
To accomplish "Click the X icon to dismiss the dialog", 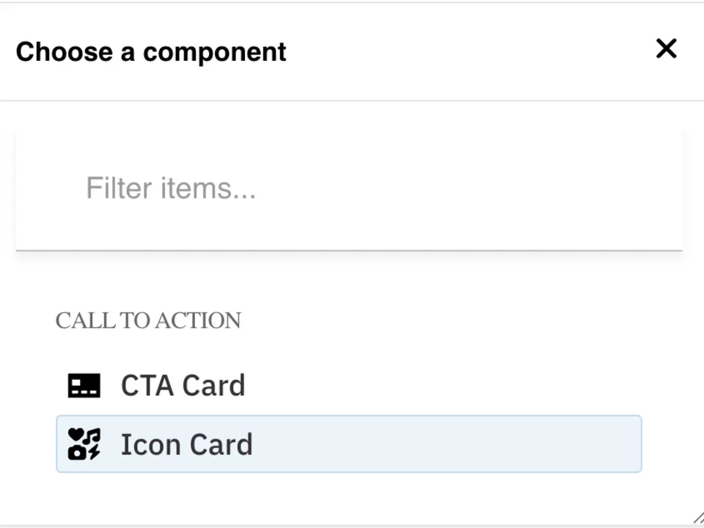I will 666,48.
